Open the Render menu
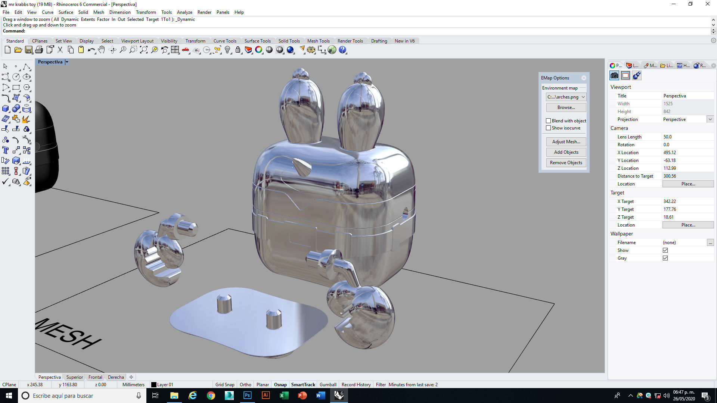 tap(204, 12)
